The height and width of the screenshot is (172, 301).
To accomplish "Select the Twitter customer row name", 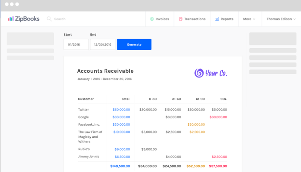I will point(84,109).
